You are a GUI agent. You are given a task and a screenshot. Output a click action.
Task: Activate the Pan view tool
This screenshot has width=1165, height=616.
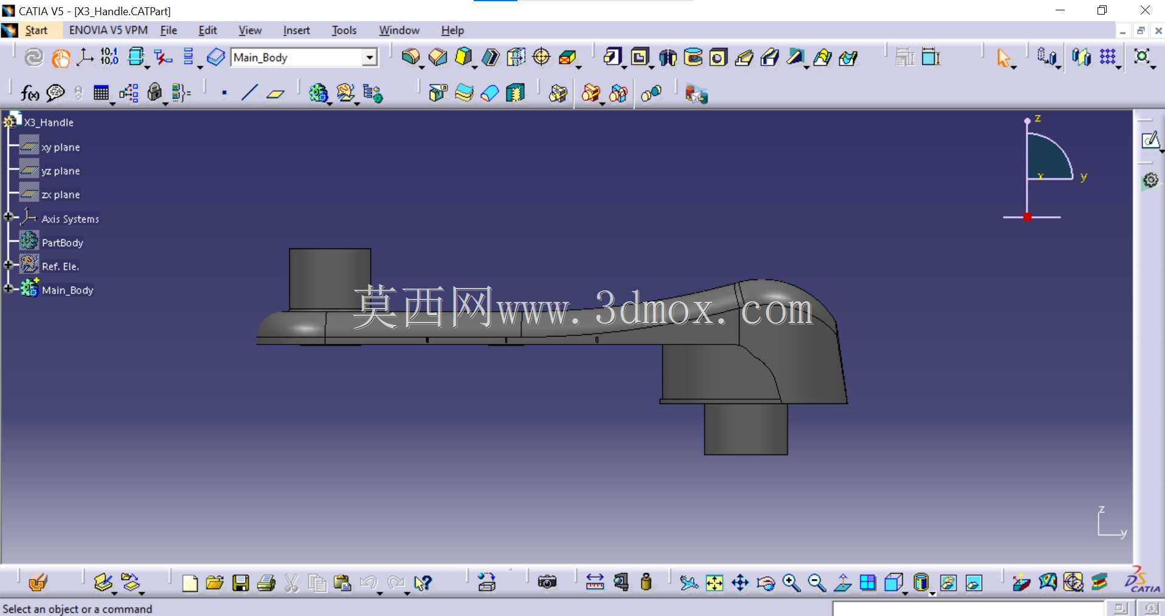pyautogui.click(x=740, y=583)
